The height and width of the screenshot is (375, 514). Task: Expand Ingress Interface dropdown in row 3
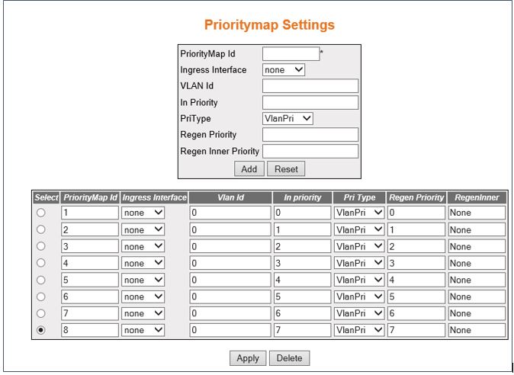tap(143, 247)
